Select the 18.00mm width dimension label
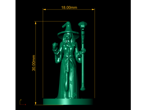This screenshot has height=110, width=146. pos(69,7)
